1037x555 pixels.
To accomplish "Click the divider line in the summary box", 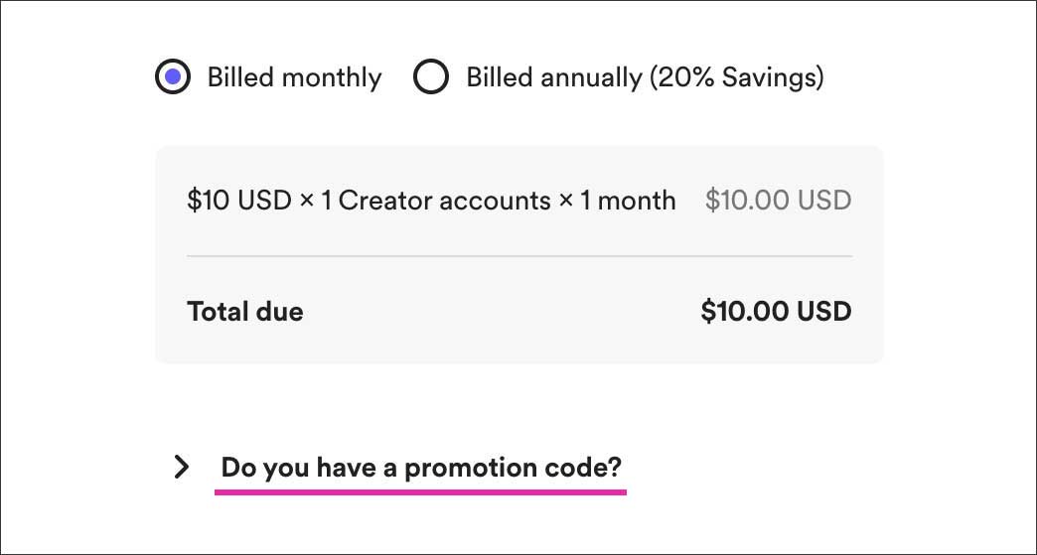I will point(518,256).
